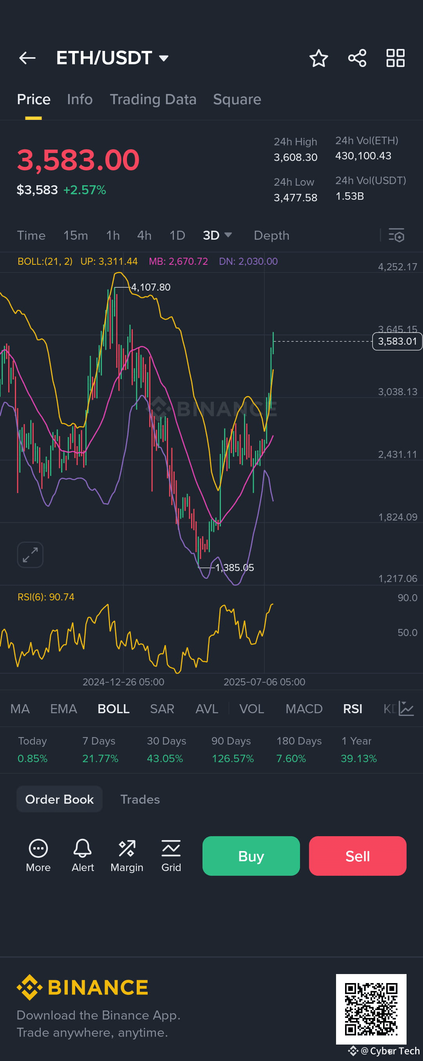This screenshot has width=423, height=1061.
Task: Select the 15m interval
Action: [x=76, y=235]
